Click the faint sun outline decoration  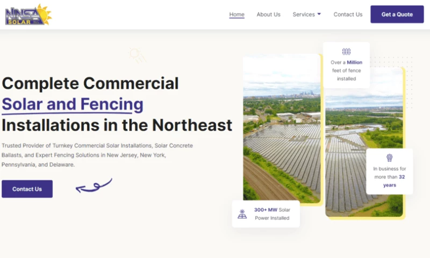click(137, 55)
